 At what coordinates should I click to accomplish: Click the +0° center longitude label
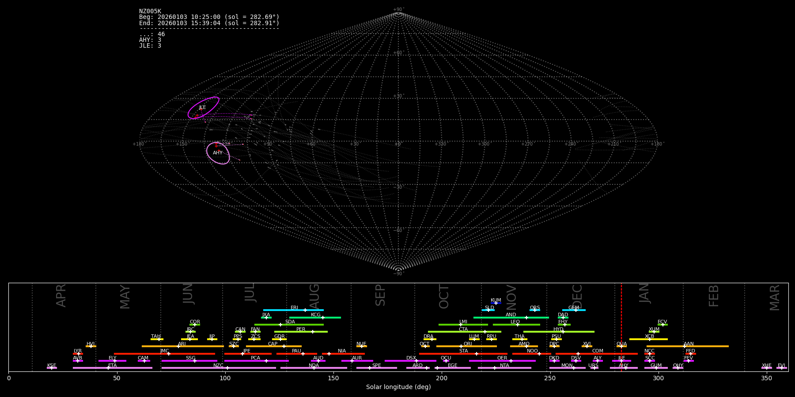click(398, 144)
